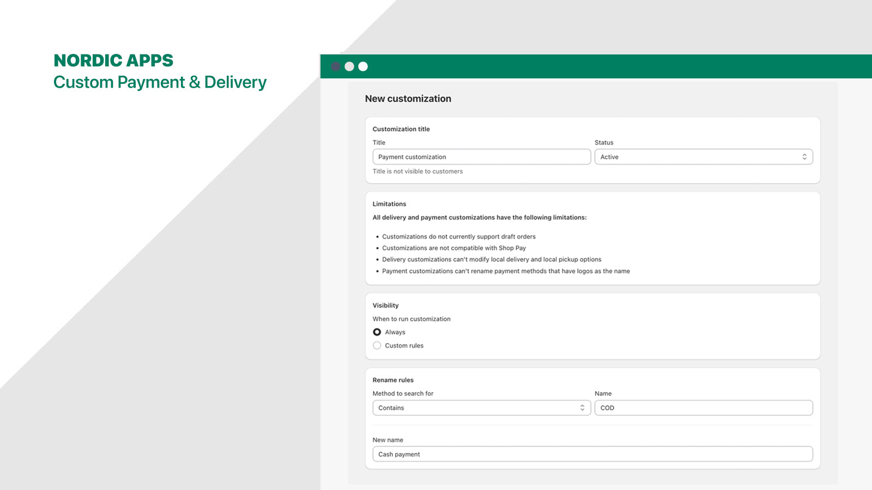Viewport: 872px width, 490px height.
Task: Click the Title field with Payment customization
Action: pos(481,157)
